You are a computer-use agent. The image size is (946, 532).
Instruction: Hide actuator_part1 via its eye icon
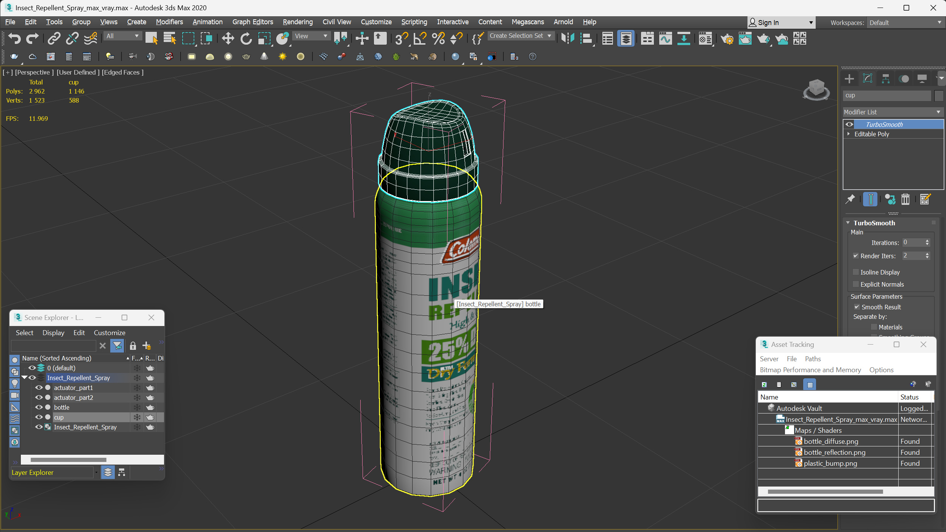pyautogui.click(x=39, y=388)
